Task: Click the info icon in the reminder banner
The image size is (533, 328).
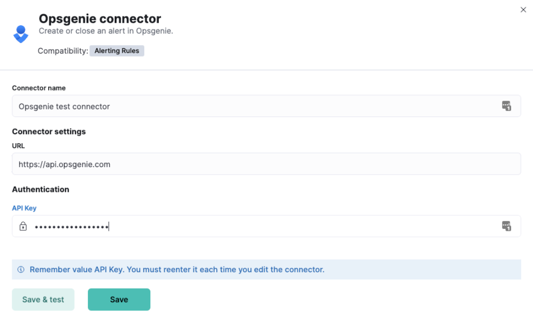Action: (x=21, y=269)
